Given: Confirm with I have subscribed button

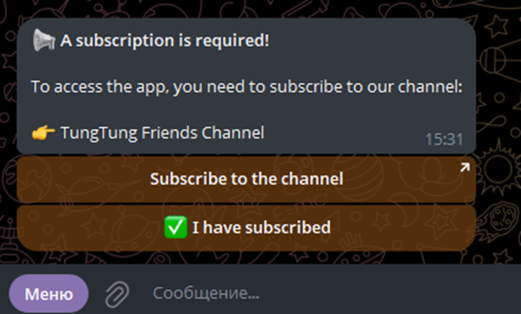Looking at the screenshot, I should pos(246,228).
